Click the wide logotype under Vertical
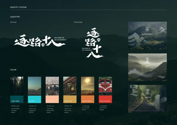Screen dimensions: 177x125 coord(40,41)
